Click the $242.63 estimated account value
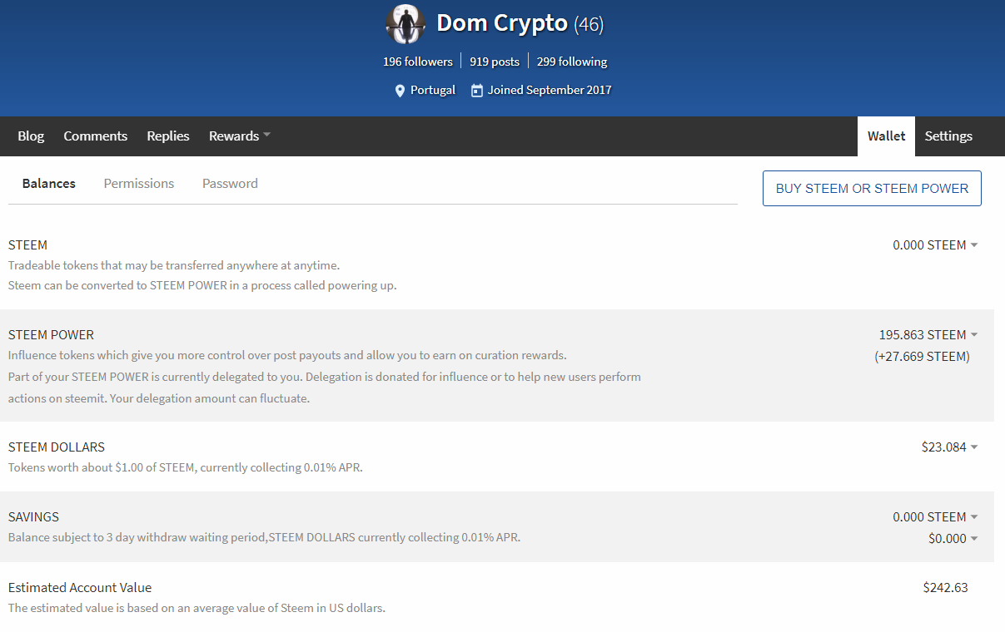The height and width of the screenshot is (632, 1005). (945, 587)
